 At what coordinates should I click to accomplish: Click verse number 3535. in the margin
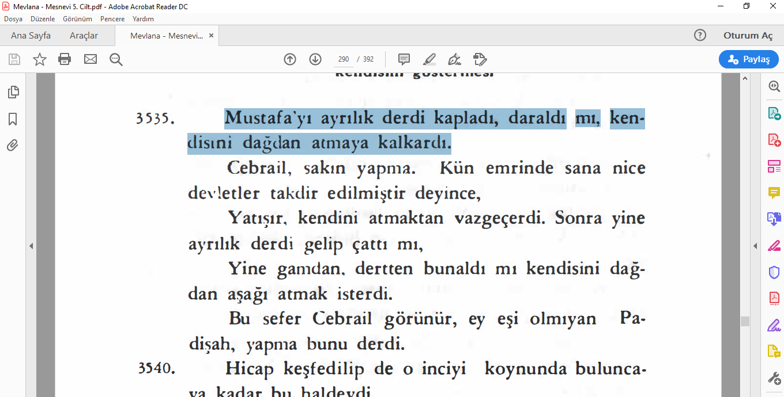pyautogui.click(x=156, y=119)
